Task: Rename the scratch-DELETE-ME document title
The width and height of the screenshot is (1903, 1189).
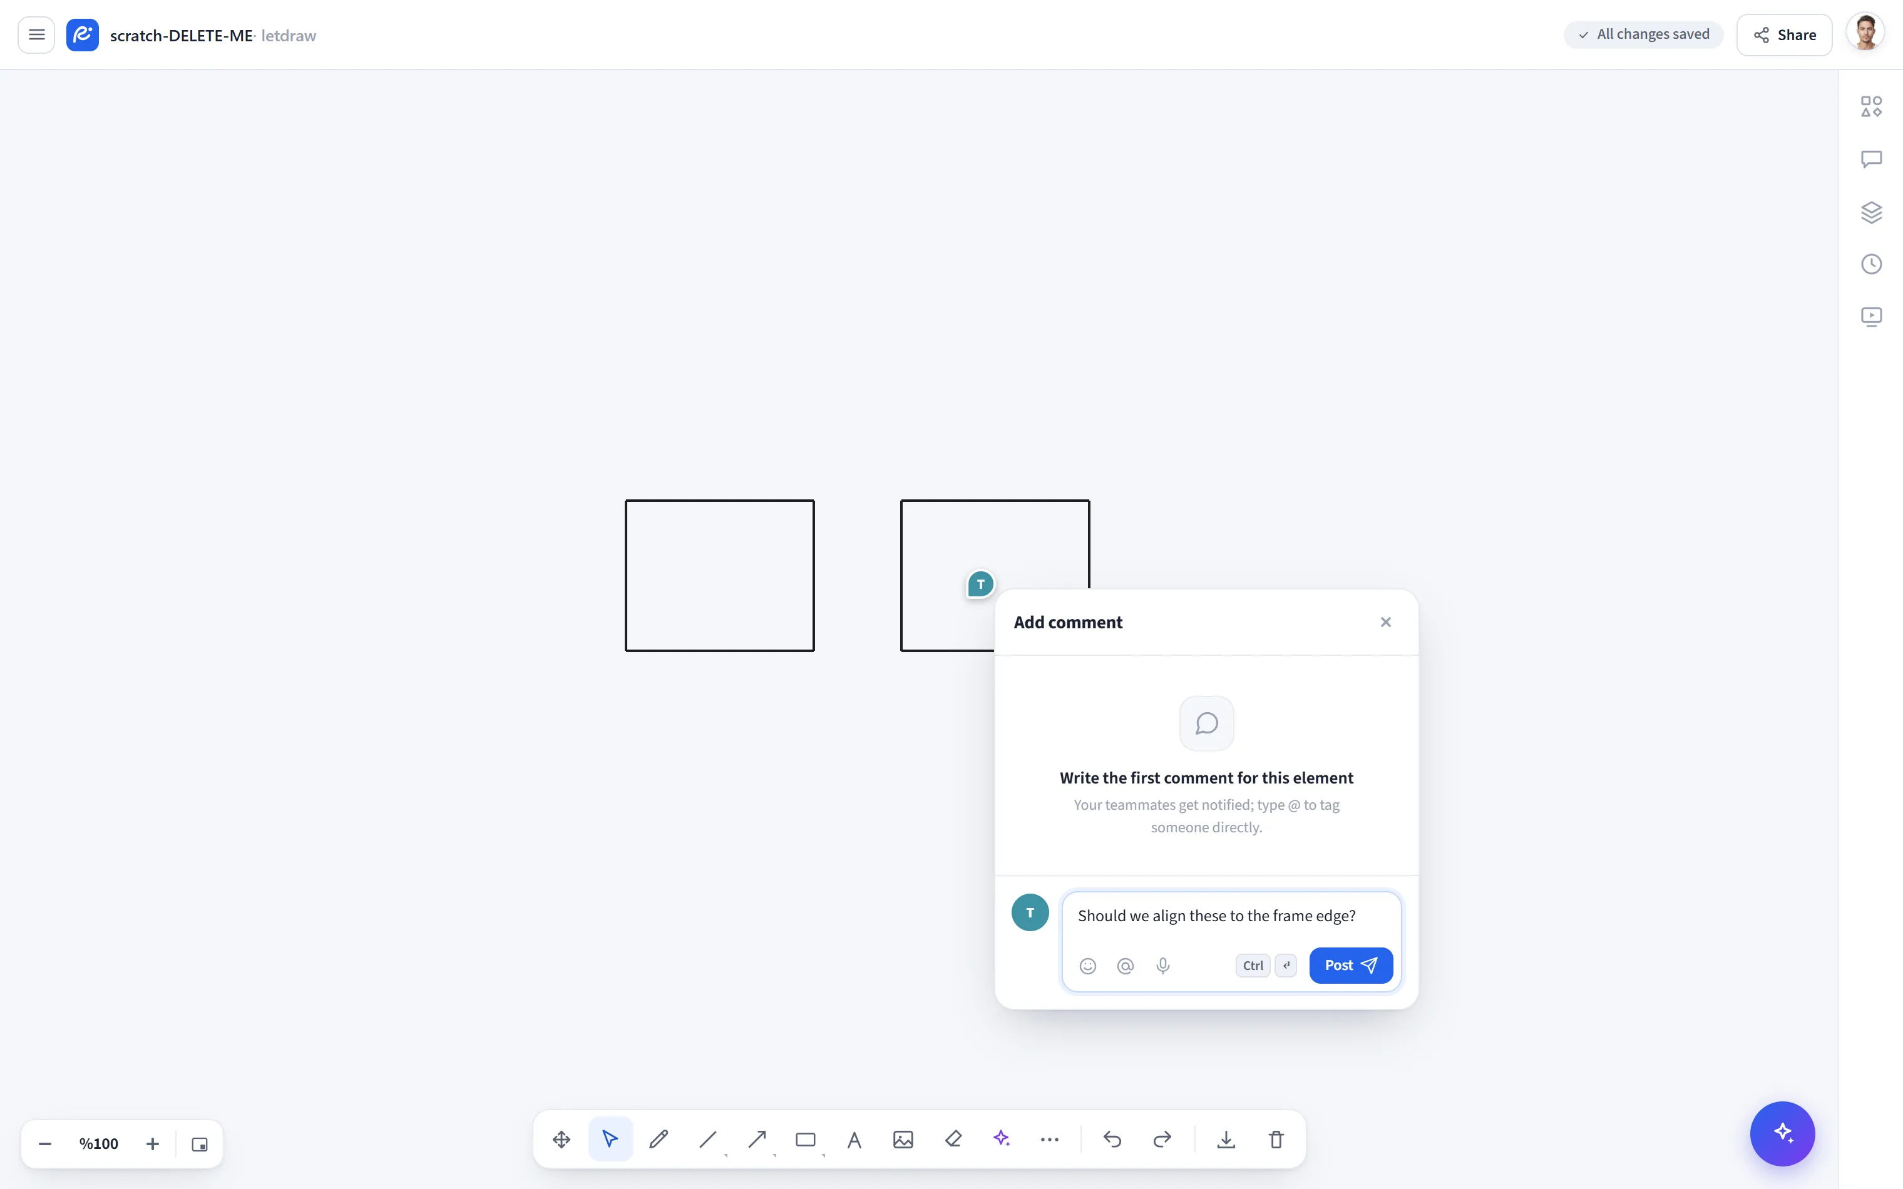Action: pyautogui.click(x=181, y=36)
